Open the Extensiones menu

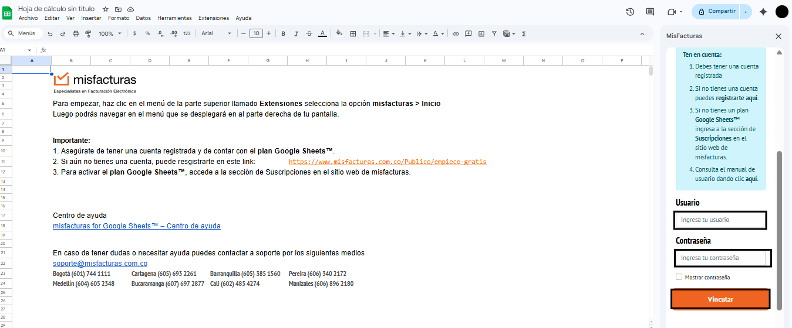pos(213,18)
